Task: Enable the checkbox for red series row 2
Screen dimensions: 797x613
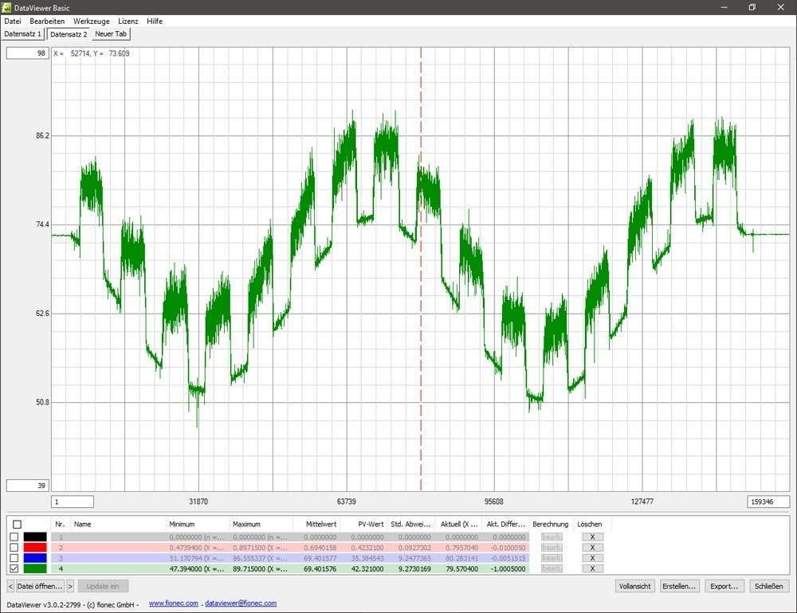Action: click(16, 548)
